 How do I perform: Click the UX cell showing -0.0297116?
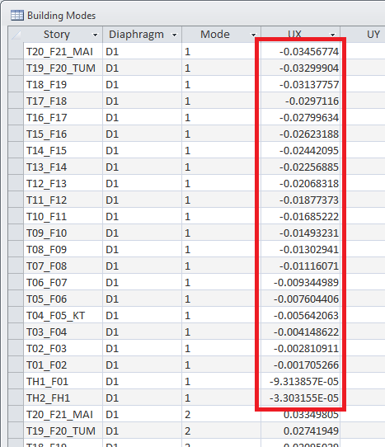300,101
